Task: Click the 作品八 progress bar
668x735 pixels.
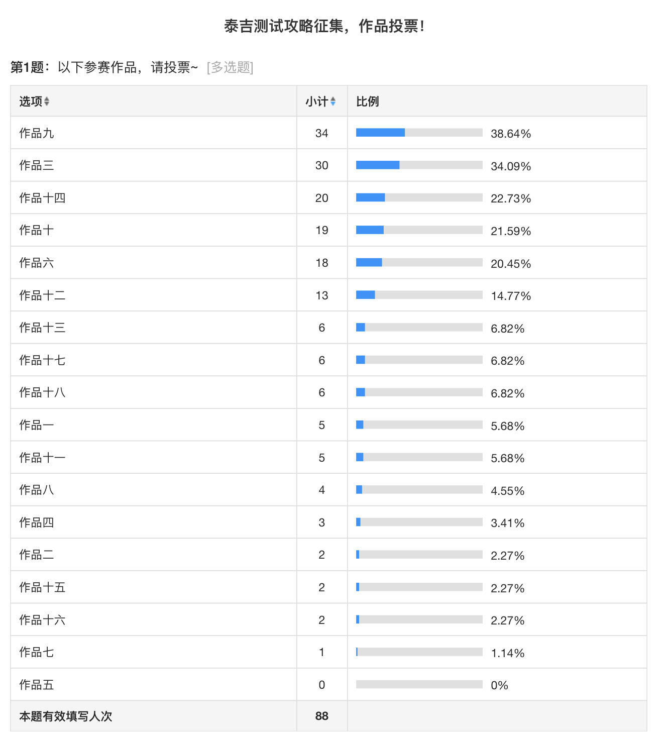Action: coord(419,489)
